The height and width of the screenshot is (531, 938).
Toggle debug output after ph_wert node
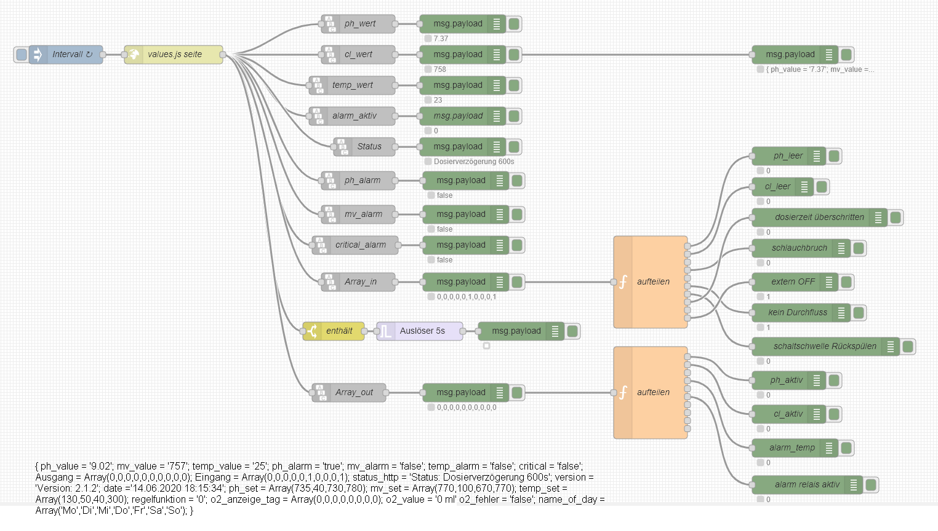514,24
